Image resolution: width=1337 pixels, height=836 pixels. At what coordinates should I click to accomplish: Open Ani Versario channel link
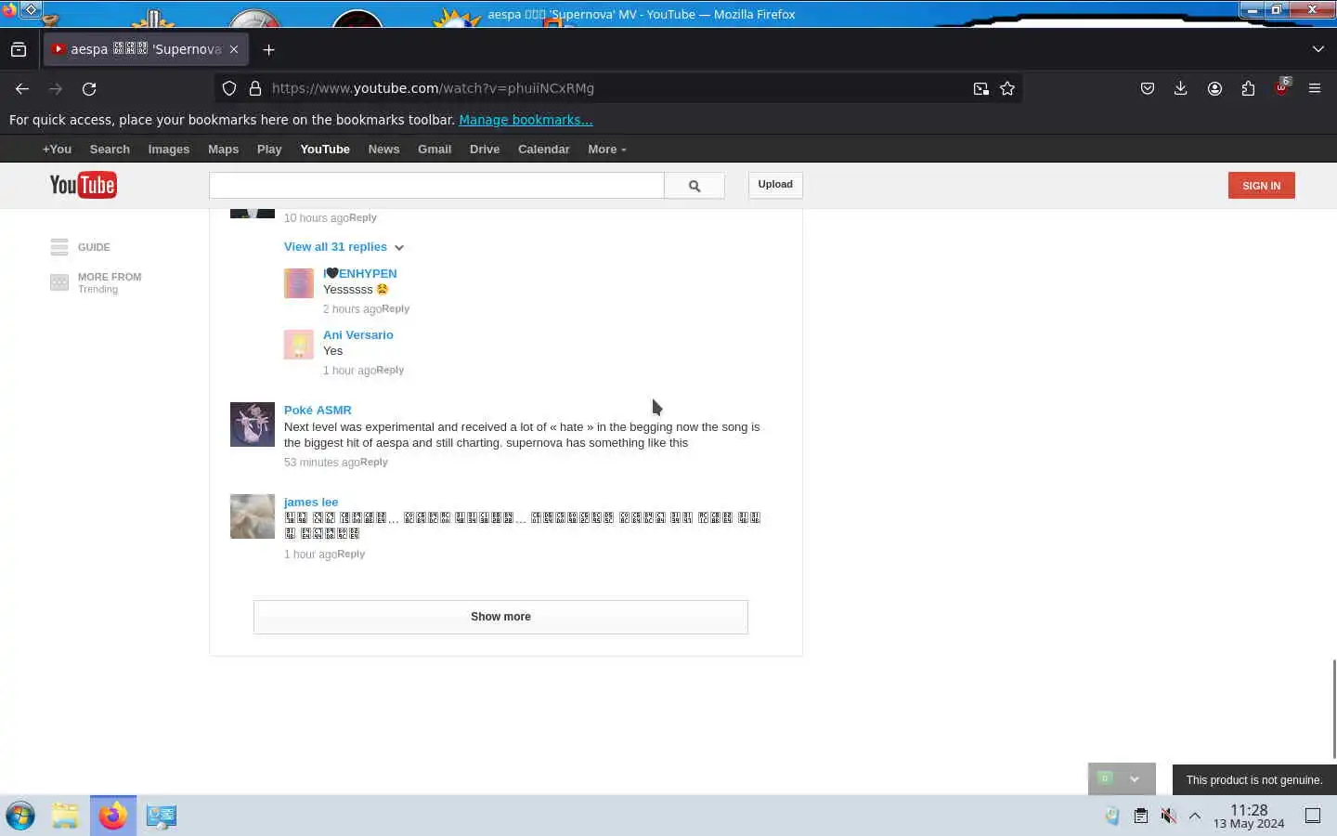358,334
